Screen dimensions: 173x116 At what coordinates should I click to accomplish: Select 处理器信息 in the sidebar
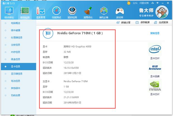[17, 37]
